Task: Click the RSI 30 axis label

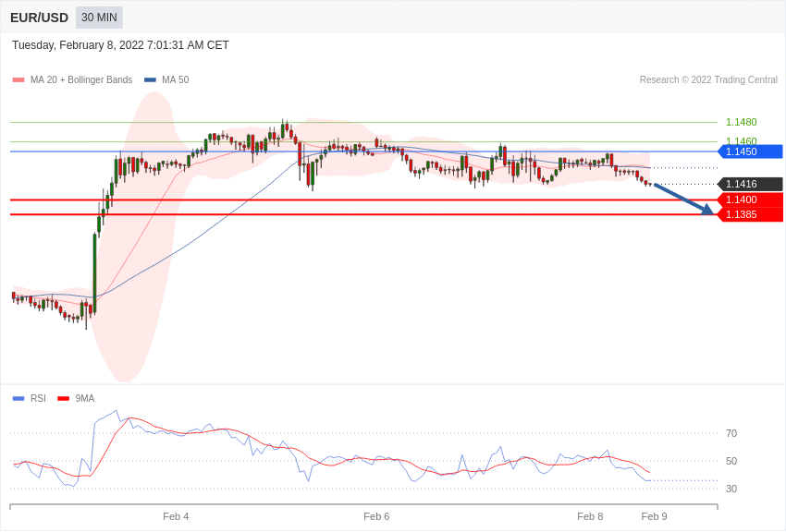Action: (731, 489)
